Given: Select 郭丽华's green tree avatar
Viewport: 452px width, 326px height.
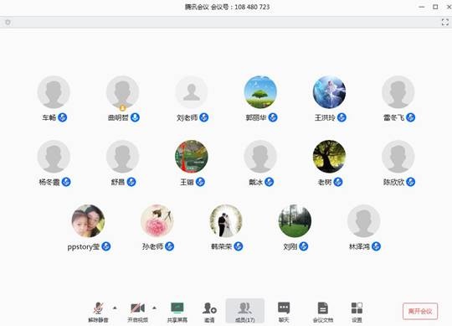Looking at the screenshot, I should coord(260,92).
